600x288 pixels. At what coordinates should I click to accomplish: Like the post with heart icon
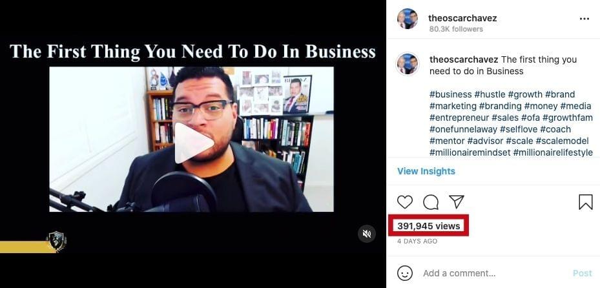pos(404,202)
